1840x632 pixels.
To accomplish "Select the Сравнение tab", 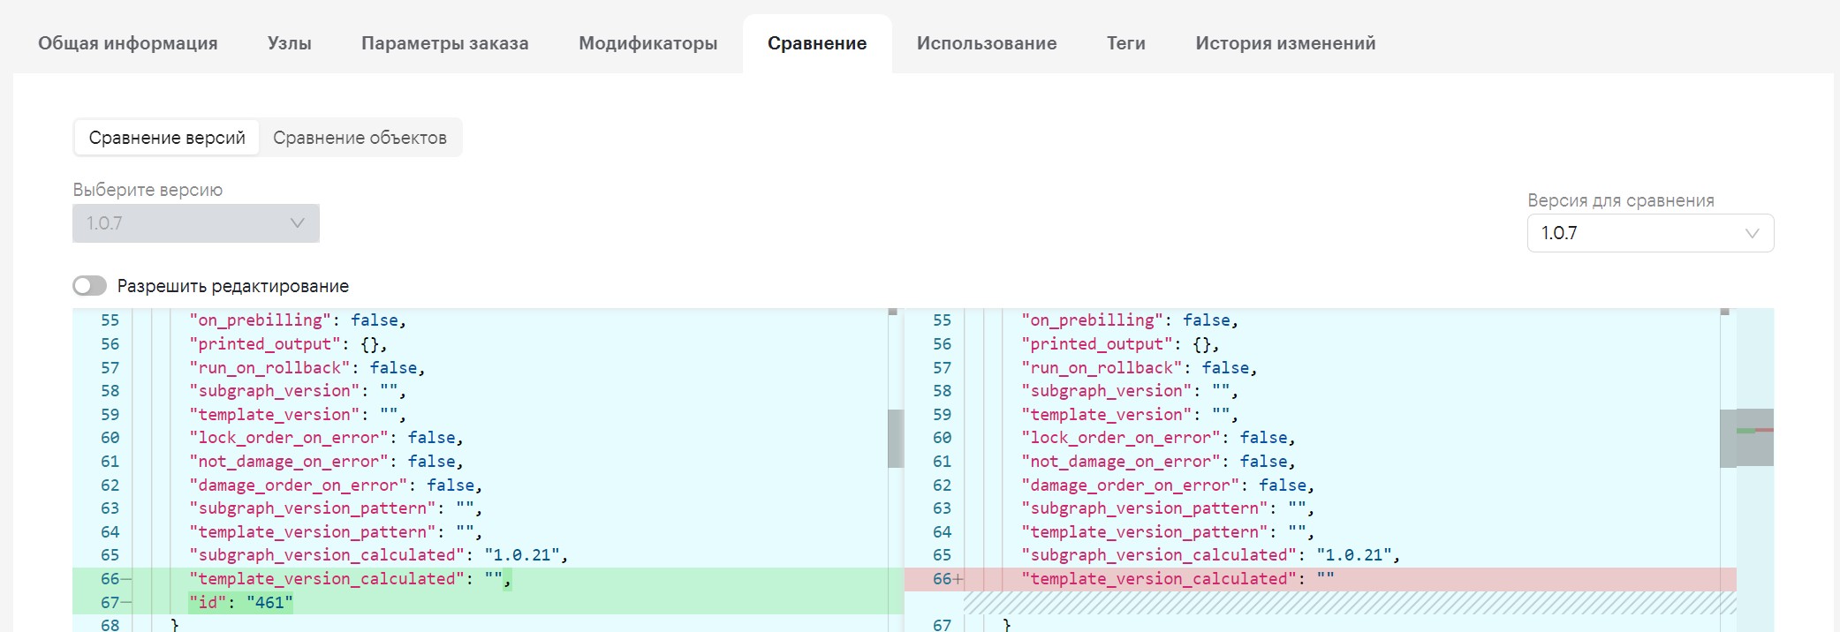I will (x=817, y=43).
